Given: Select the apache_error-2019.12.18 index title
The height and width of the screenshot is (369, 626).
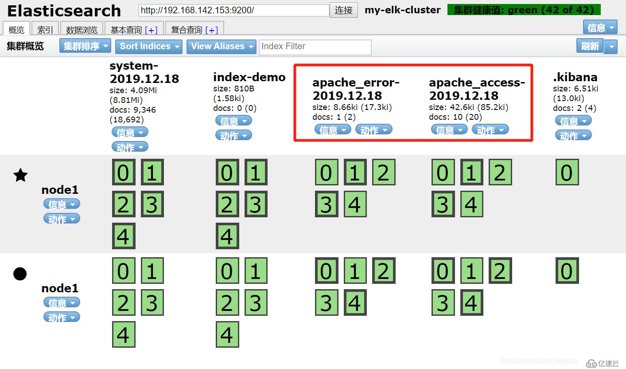Looking at the screenshot, I should point(356,89).
